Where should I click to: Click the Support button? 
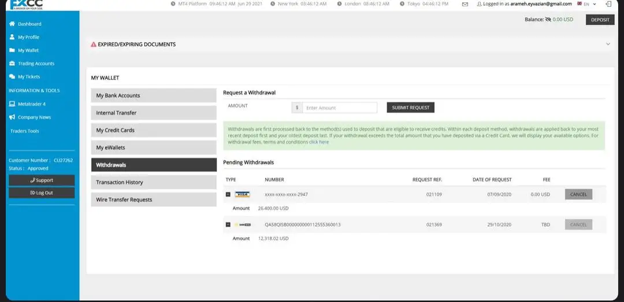[x=42, y=180]
